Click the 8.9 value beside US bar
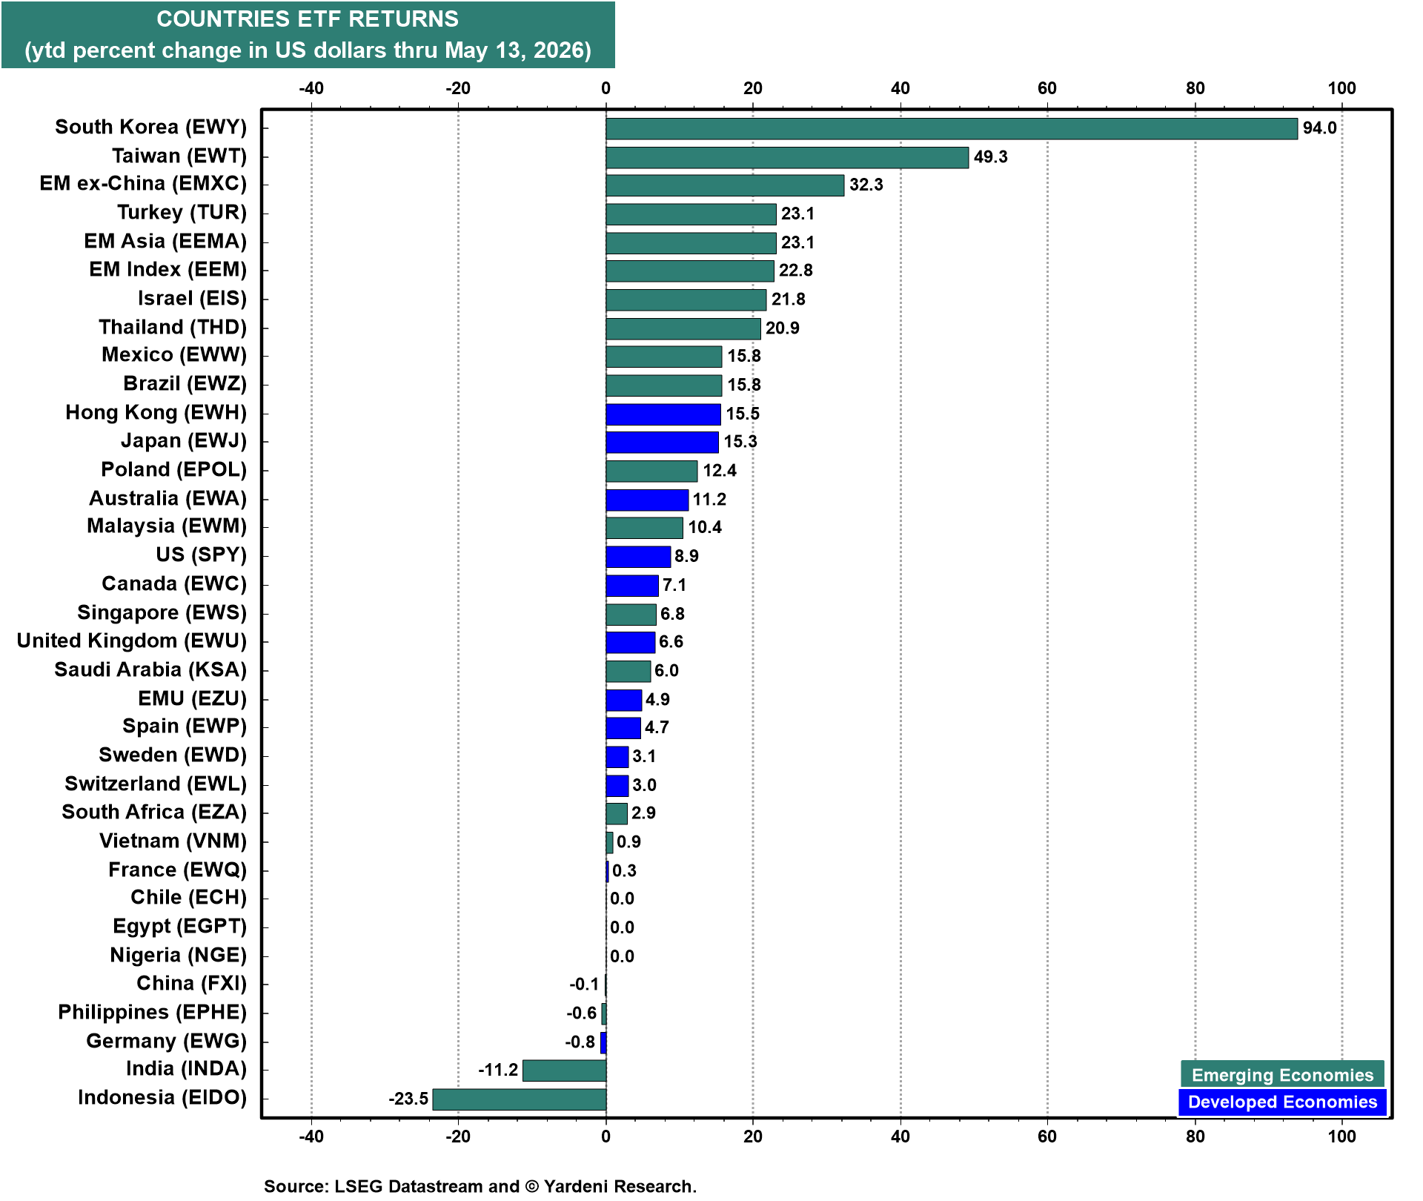The width and height of the screenshot is (1423, 1201). (x=687, y=556)
